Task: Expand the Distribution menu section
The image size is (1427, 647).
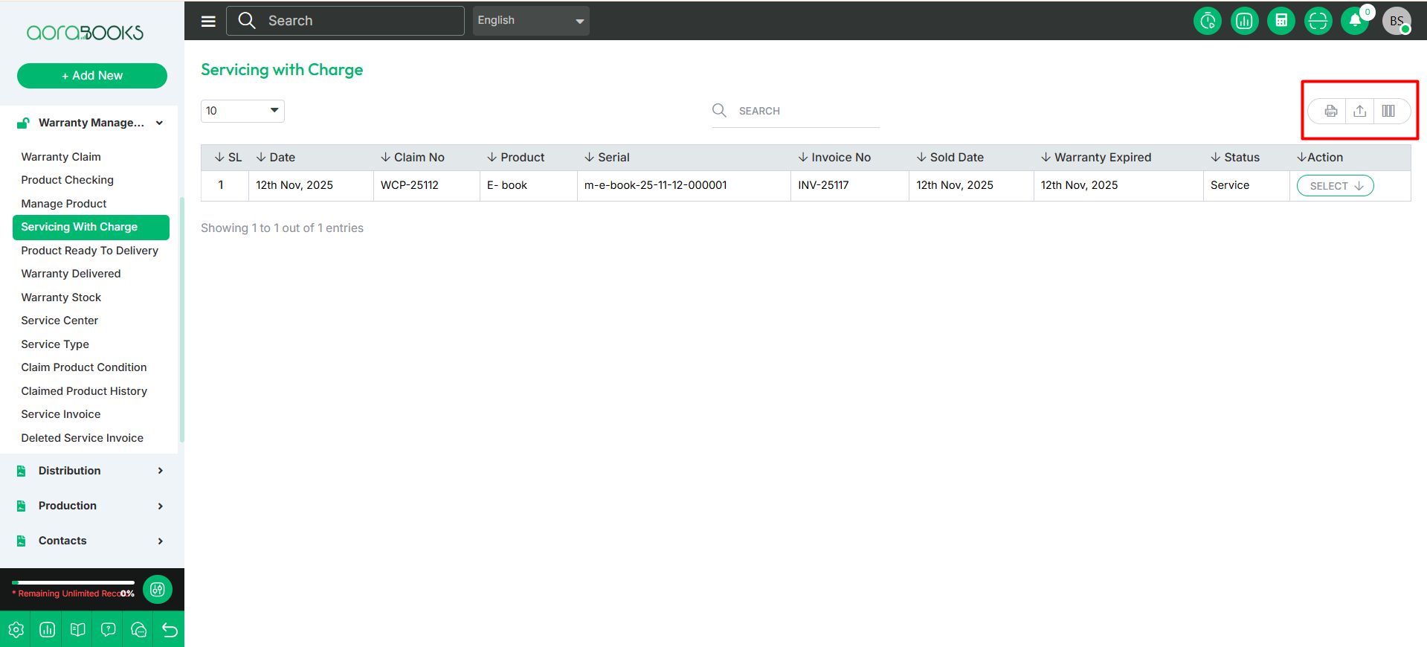Action: click(x=91, y=471)
